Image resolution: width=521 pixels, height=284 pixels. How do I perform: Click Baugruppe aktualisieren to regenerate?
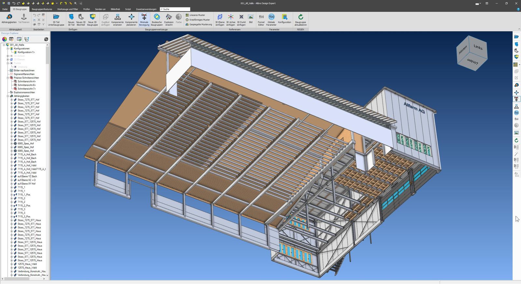coord(301,19)
